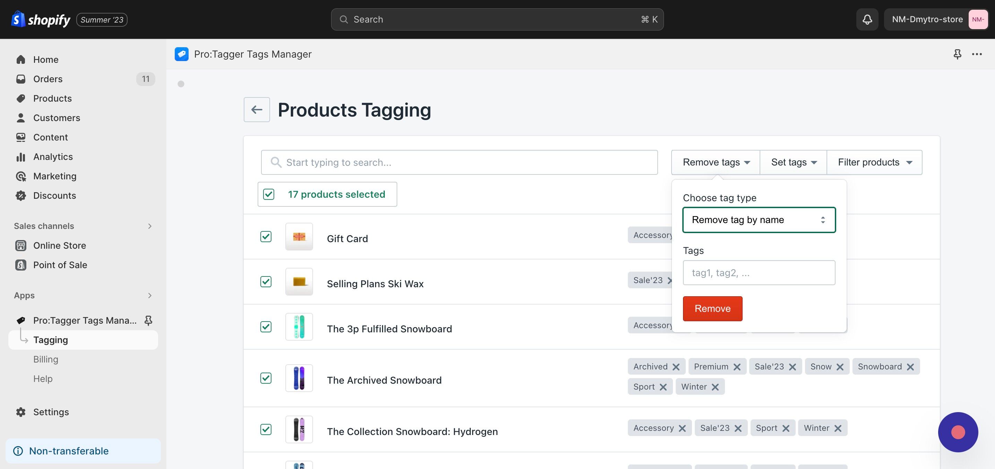Unpin Pro:Tagger using sidebar pin icon

coord(148,320)
